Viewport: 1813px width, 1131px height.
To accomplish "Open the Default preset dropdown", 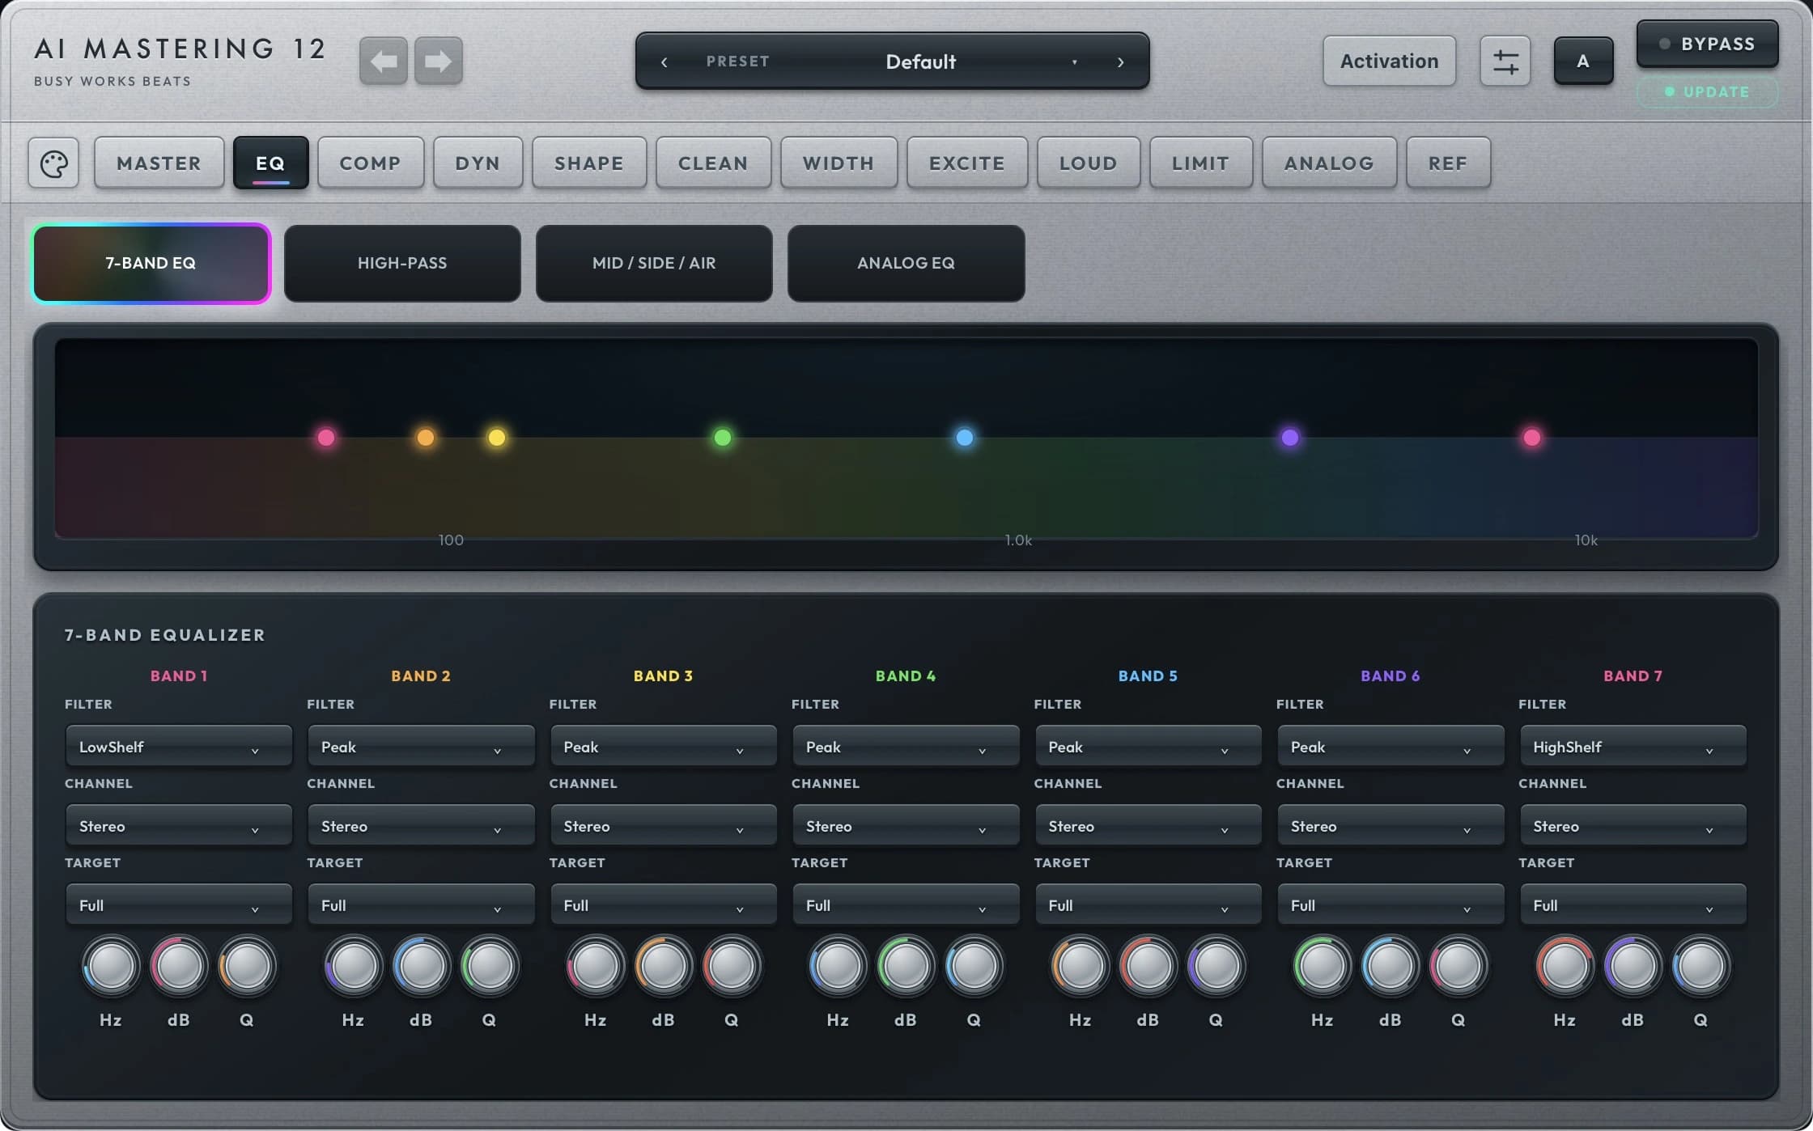I will (919, 61).
